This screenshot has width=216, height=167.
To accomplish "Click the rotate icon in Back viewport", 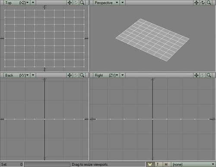I will [76, 75].
